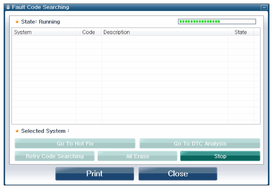273x189 pixels.
Task: Close the Fault Code Searching dialog
Action: pos(178,174)
